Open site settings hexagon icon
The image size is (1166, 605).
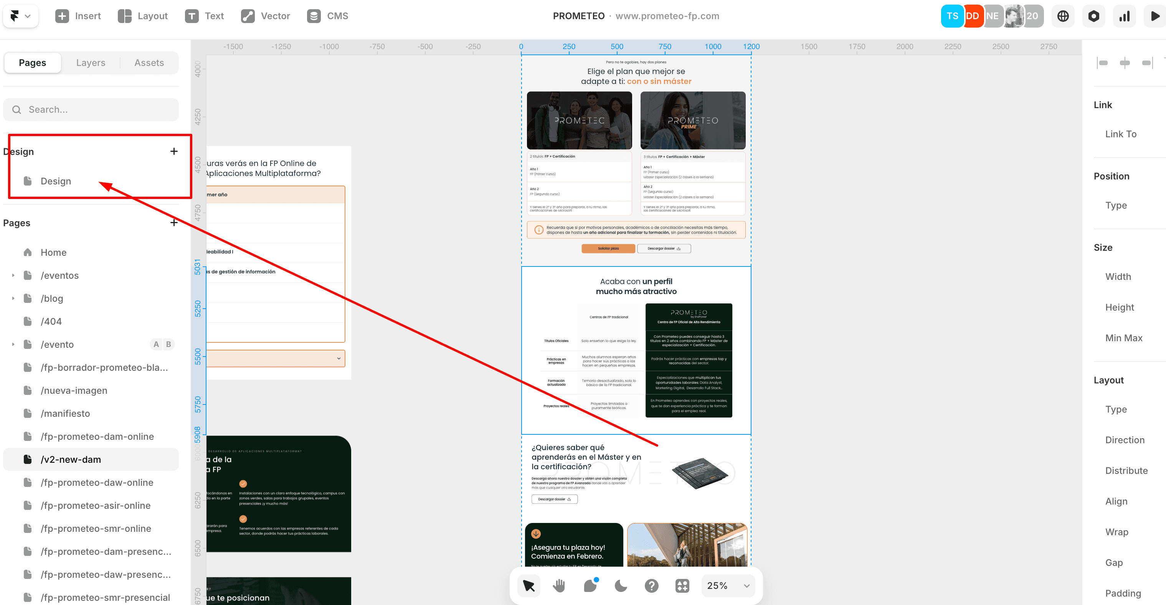tap(1093, 16)
